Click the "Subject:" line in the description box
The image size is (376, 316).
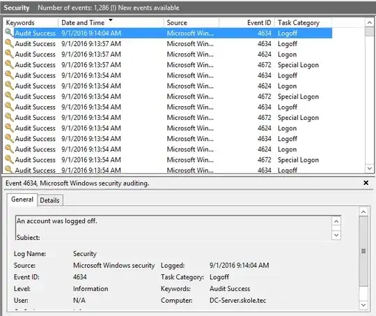(29, 237)
